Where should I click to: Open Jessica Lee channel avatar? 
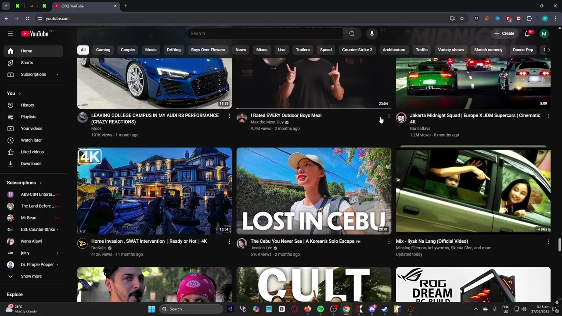[242, 243]
